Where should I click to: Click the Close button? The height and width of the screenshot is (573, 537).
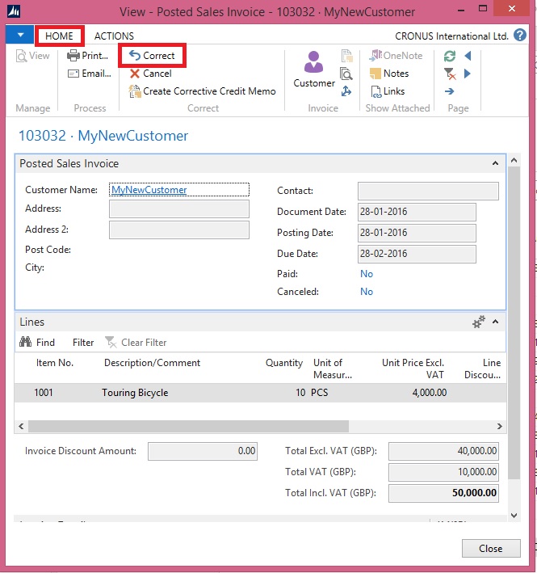490,548
